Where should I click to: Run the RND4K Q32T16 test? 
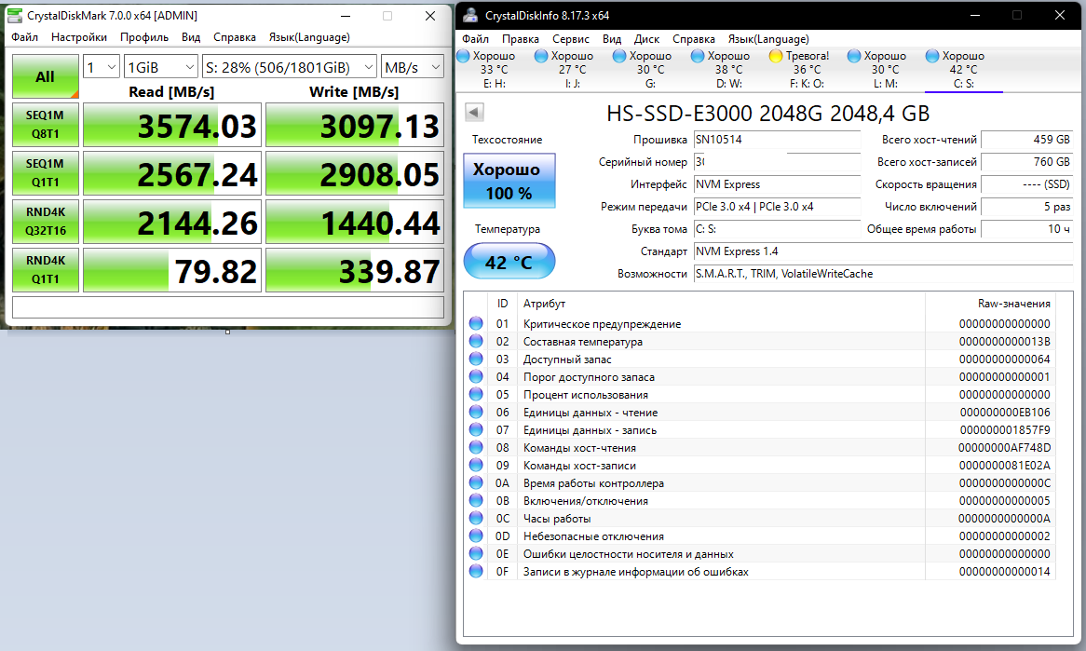click(45, 222)
